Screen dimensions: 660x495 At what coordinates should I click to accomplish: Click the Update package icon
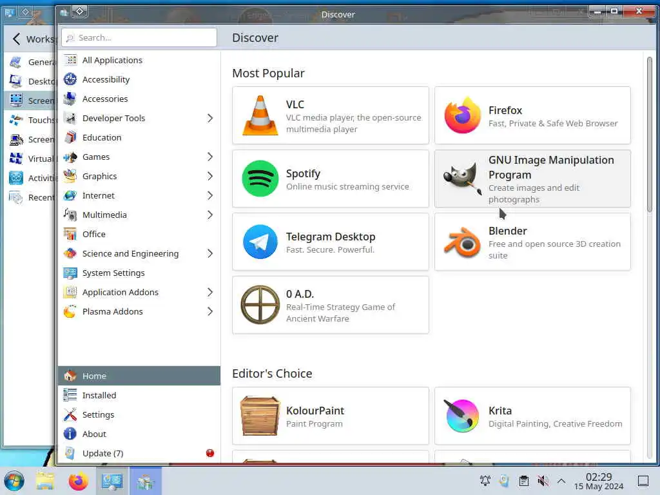(70, 453)
